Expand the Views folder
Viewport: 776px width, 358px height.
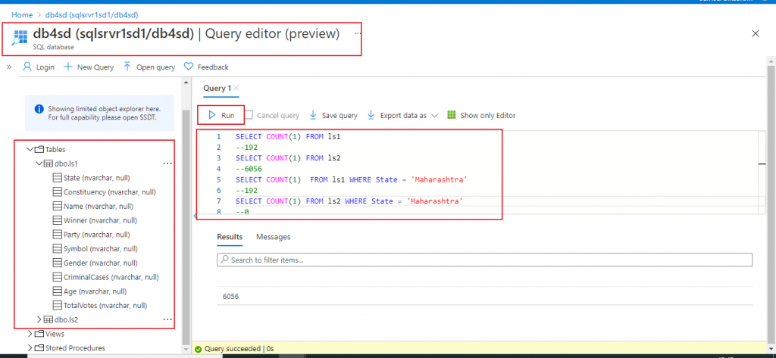pos(31,334)
